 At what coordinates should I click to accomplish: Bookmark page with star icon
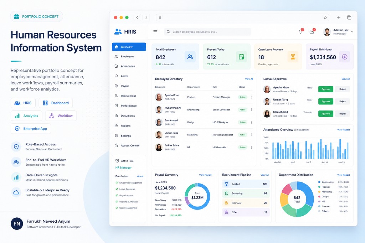[x=325, y=17]
